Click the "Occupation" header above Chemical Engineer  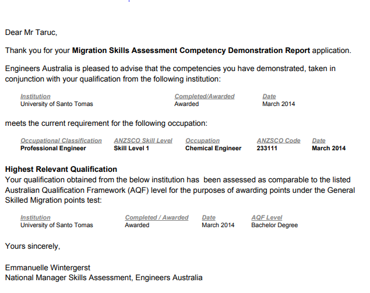[202, 140]
